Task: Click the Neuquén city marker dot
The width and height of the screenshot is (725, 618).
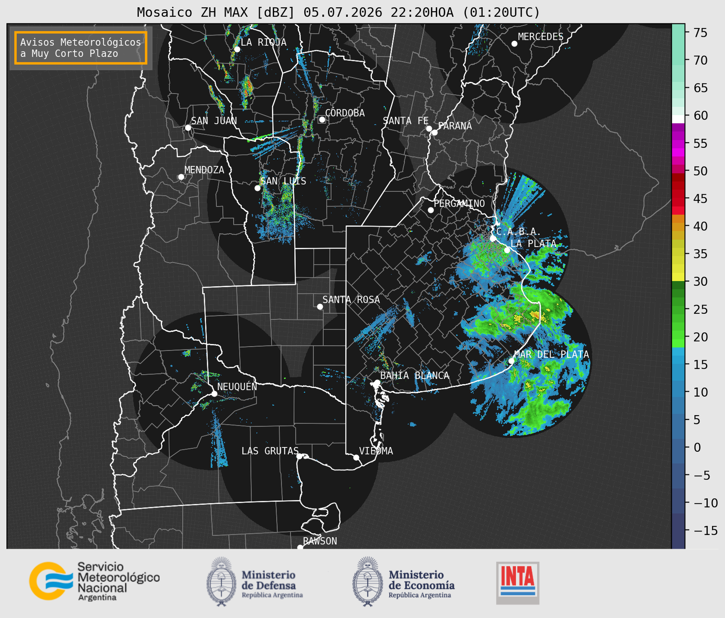Action: click(x=214, y=394)
